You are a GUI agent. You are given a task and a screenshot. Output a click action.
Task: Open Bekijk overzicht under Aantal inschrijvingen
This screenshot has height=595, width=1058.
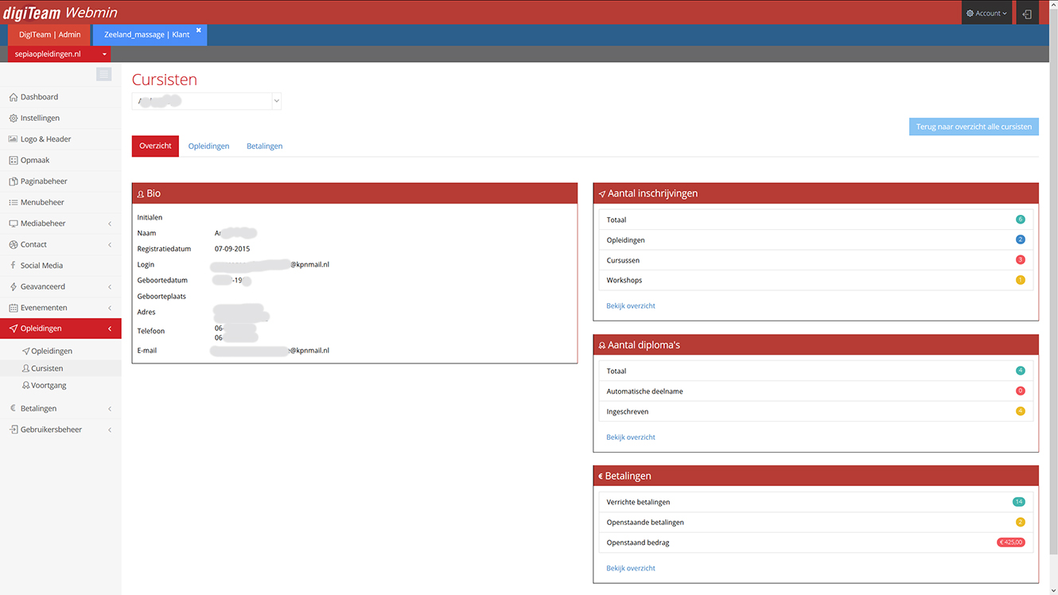631,305
